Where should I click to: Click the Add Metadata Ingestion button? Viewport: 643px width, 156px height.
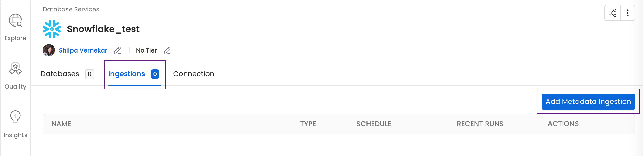tap(588, 101)
